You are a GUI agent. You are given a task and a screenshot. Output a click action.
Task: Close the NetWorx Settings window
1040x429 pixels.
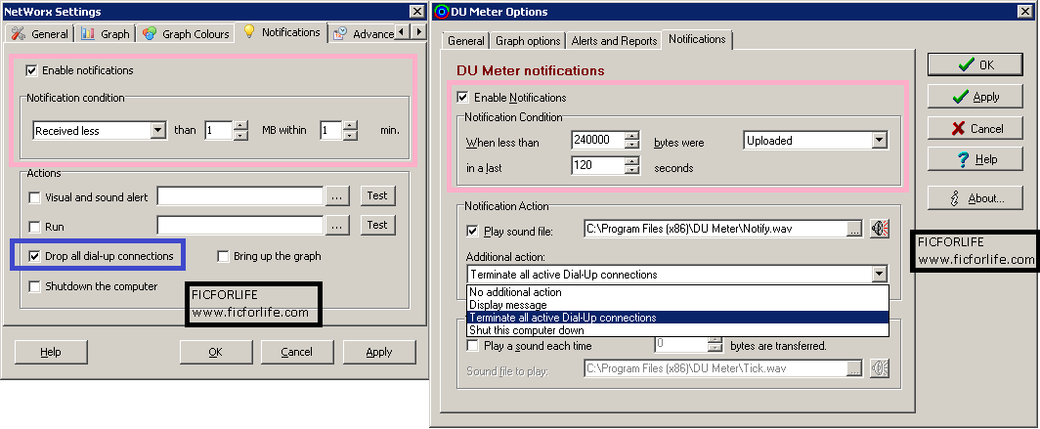click(x=416, y=12)
